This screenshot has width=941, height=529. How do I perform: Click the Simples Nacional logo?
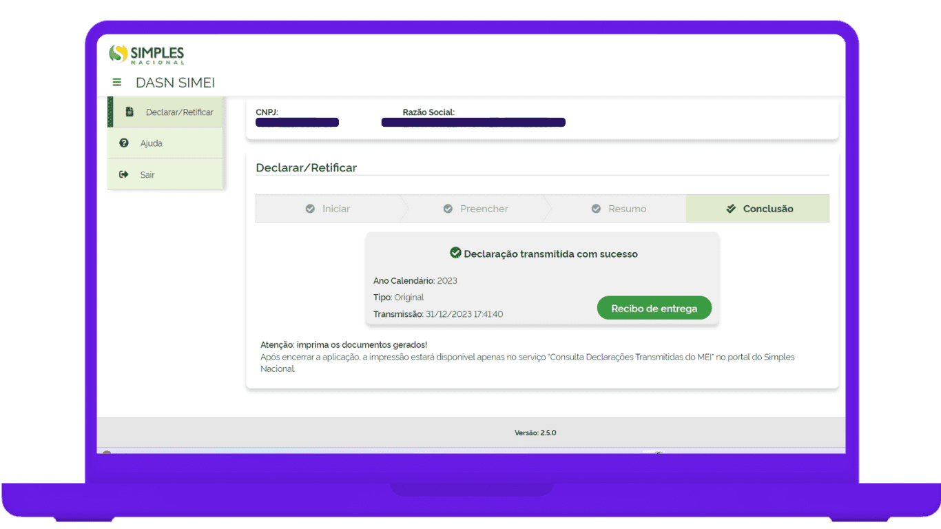pos(147,54)
